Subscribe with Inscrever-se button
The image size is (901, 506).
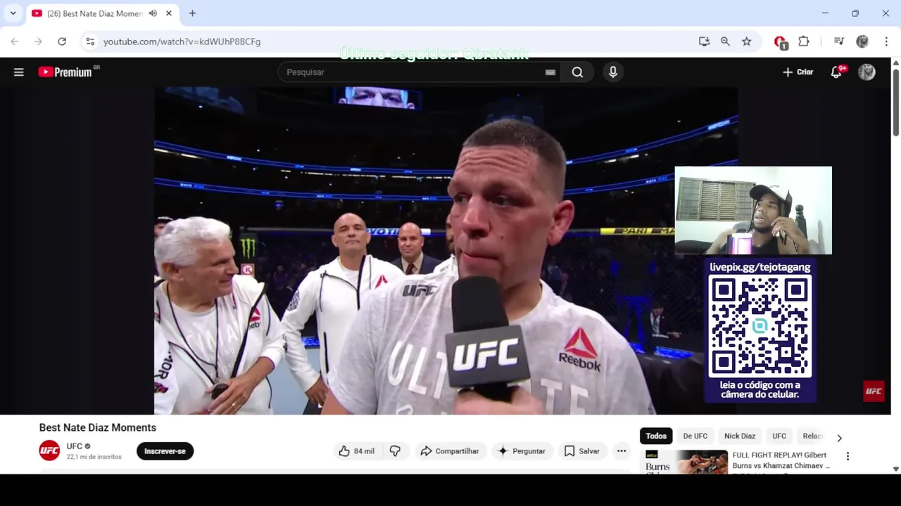coord(165,451)
